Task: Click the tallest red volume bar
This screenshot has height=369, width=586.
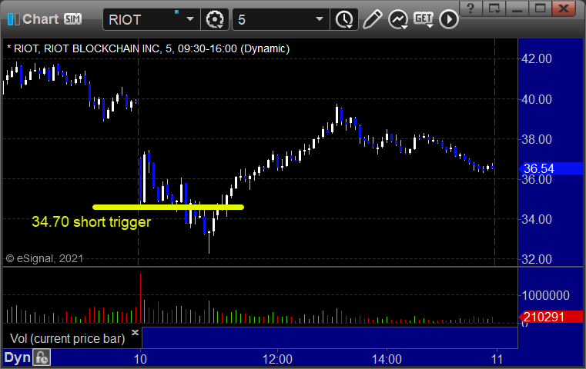Action: coord(140,298)
